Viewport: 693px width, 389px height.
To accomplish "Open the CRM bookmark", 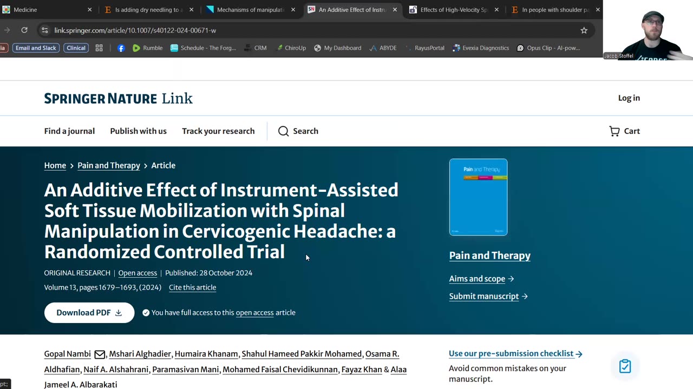I will (255, 48).
